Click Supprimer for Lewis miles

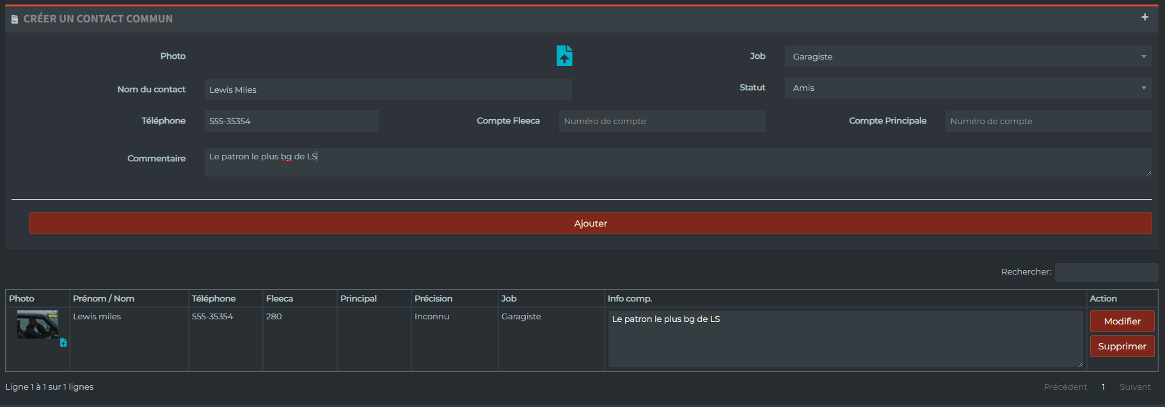[1122, 346]
